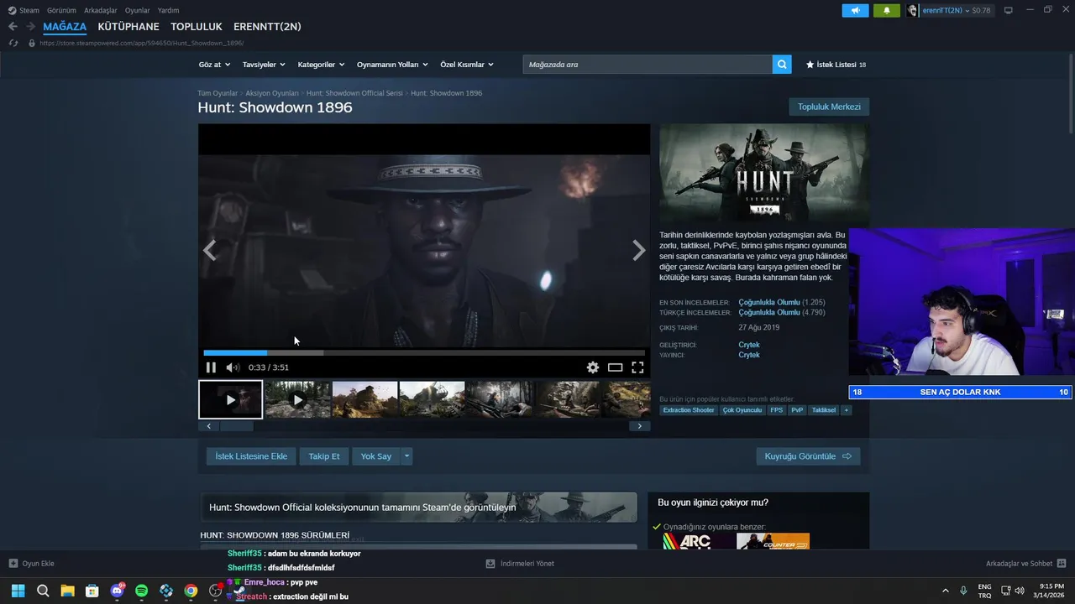Image resolution: width=1075 pixels, height=604 pixels.
Task: Open trailer video settings gear
Action: [593, 367]
